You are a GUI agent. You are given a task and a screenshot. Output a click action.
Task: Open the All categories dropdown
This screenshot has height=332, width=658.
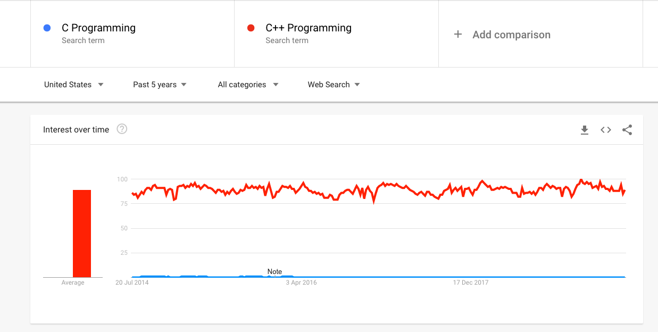point(248,85)
